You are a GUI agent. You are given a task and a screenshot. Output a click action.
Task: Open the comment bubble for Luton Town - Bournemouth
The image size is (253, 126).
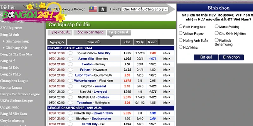tap(70, 75)
